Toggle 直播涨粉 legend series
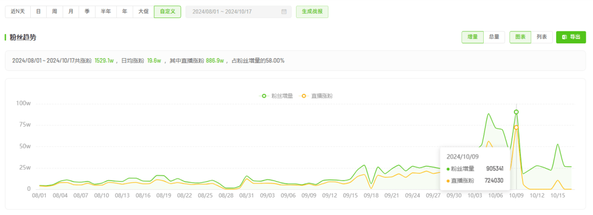593x215 pixels. tap(316, 96)
